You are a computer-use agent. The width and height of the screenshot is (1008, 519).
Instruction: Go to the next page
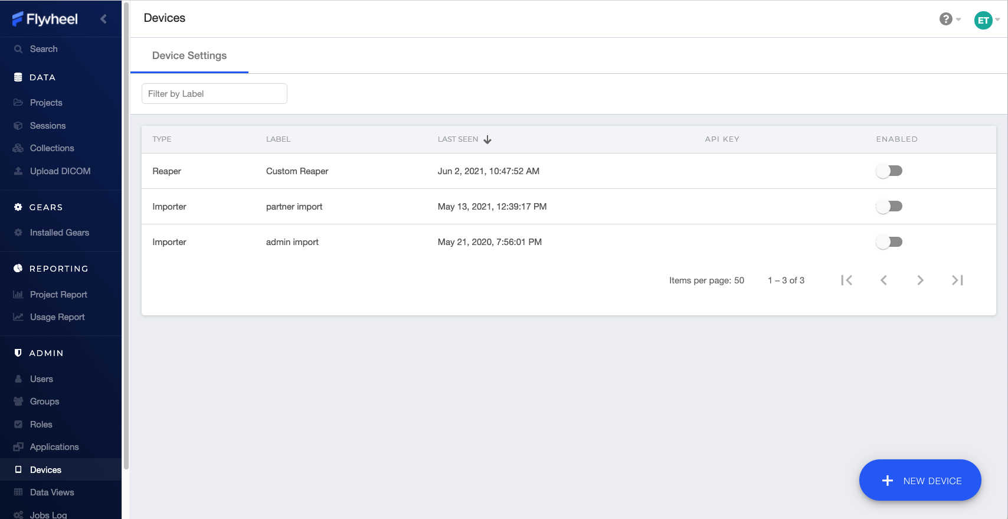pos(920,280)
